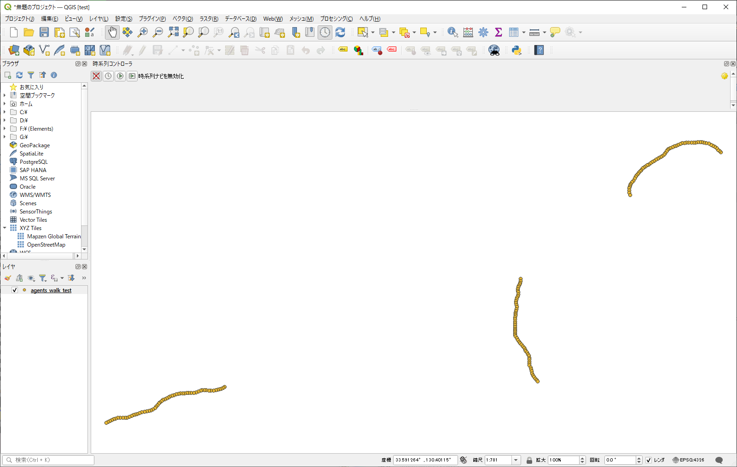The width and height of the screenshot is (737, 467).
Task: Click the scale lock icon toggle
Action: [x=529, y=460]
